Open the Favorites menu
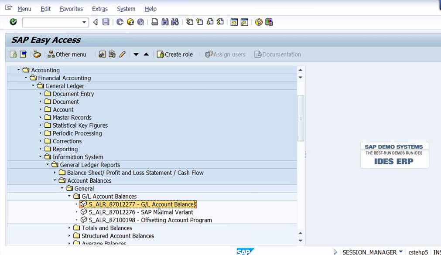The image size is (441, 255). click(71, 9)
